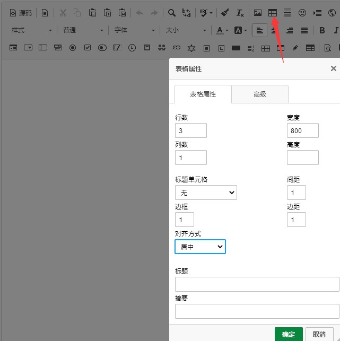Open the 普通 paragraph format dropdown
340x341 pixels.
click(83, 30)
